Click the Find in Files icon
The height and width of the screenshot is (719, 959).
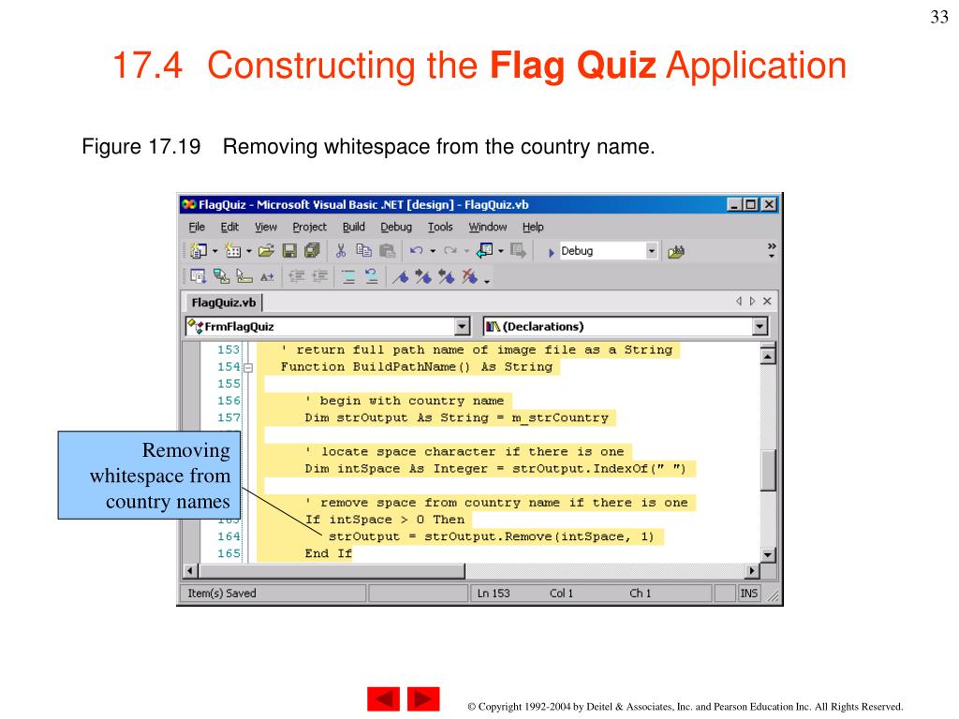pyautogui.click(x=676, y=252)
